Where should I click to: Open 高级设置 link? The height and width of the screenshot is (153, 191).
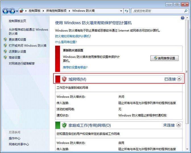coord(14,58)
